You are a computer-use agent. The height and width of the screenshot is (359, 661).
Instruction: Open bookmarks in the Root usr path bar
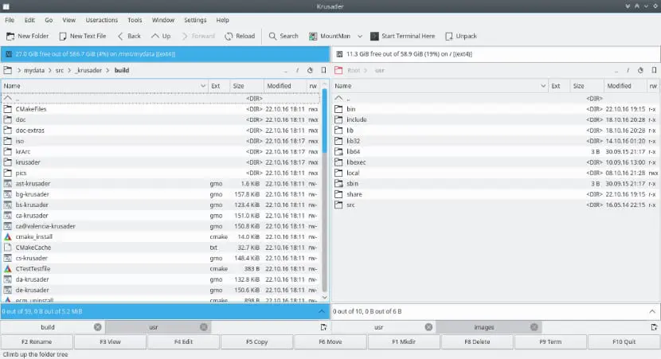[654, 70]
